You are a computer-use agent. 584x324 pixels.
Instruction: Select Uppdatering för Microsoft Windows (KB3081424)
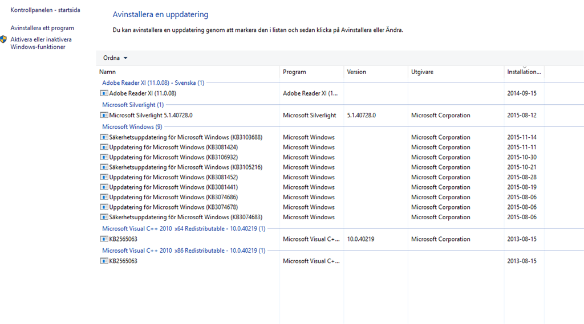[x=173, y=147]
